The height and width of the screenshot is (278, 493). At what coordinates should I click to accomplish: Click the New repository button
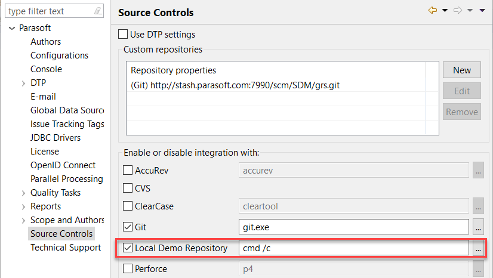point(462,70)
